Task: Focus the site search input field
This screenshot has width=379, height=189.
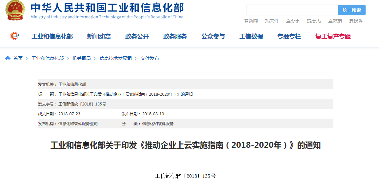Action: [x=292, y=10]
